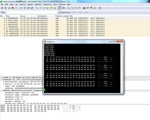Find a packet with magnifier icon
The image size is (150, 120).
[37, 8]
